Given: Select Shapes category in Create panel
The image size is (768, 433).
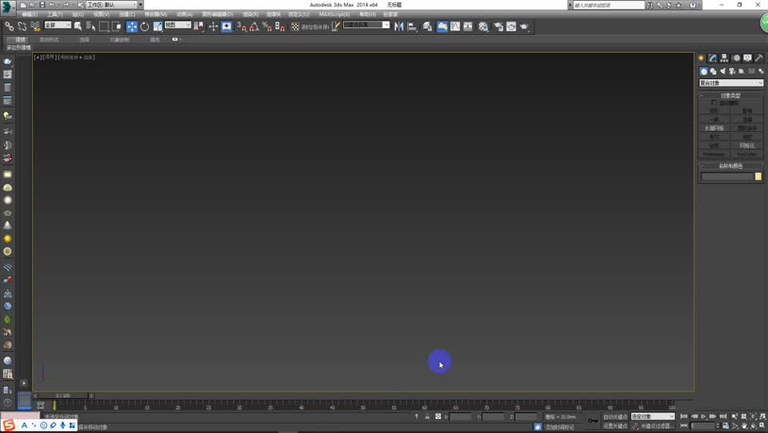Looking at the screenshot, I should point(713,71).
